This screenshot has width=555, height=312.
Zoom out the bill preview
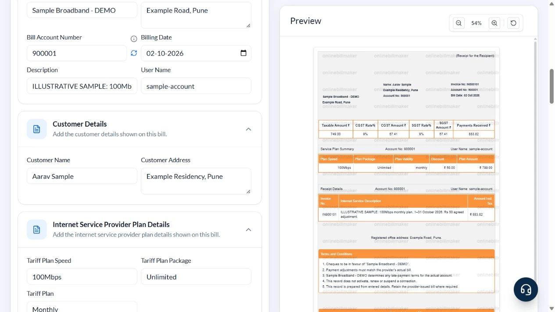pyautogui.click(x=458, y=23)
